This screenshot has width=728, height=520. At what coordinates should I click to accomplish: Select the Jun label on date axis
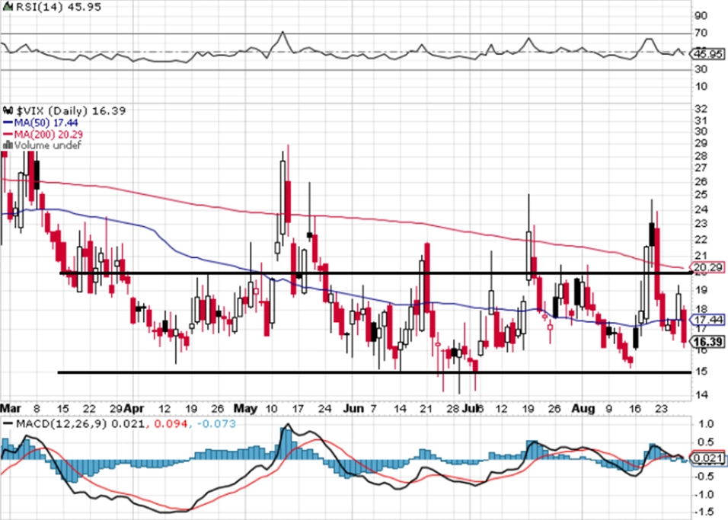(353, 409)
